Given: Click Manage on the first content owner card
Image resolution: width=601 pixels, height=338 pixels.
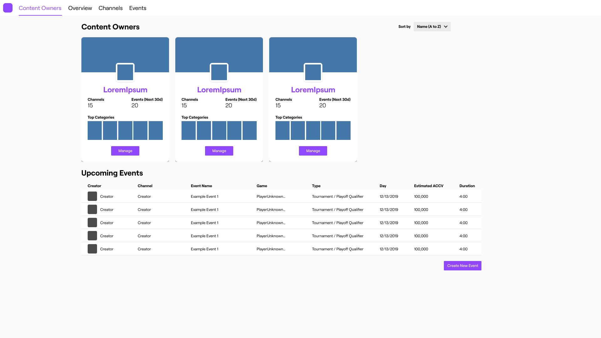Looking at the screenshot, I should 125,151.
